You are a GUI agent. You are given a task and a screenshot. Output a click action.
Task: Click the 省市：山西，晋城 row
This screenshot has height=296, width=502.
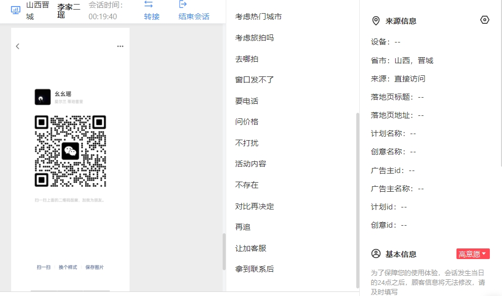pos(402,61)
